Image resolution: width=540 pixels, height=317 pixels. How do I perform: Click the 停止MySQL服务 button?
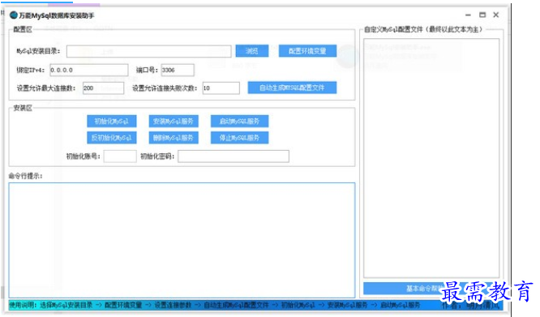(239, 138)
